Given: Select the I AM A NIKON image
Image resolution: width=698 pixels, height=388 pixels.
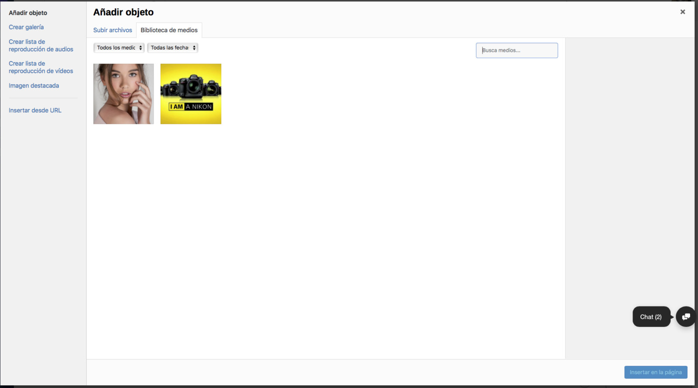Looking at the screenshot, I should point(191,94).
